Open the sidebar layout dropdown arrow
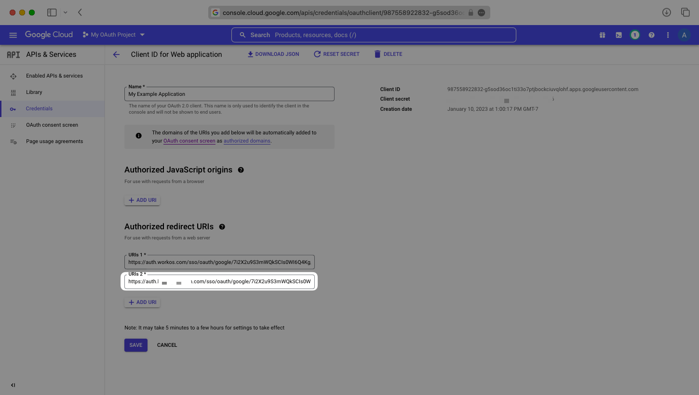The image size is (699, 395). (x=66, y=12)
